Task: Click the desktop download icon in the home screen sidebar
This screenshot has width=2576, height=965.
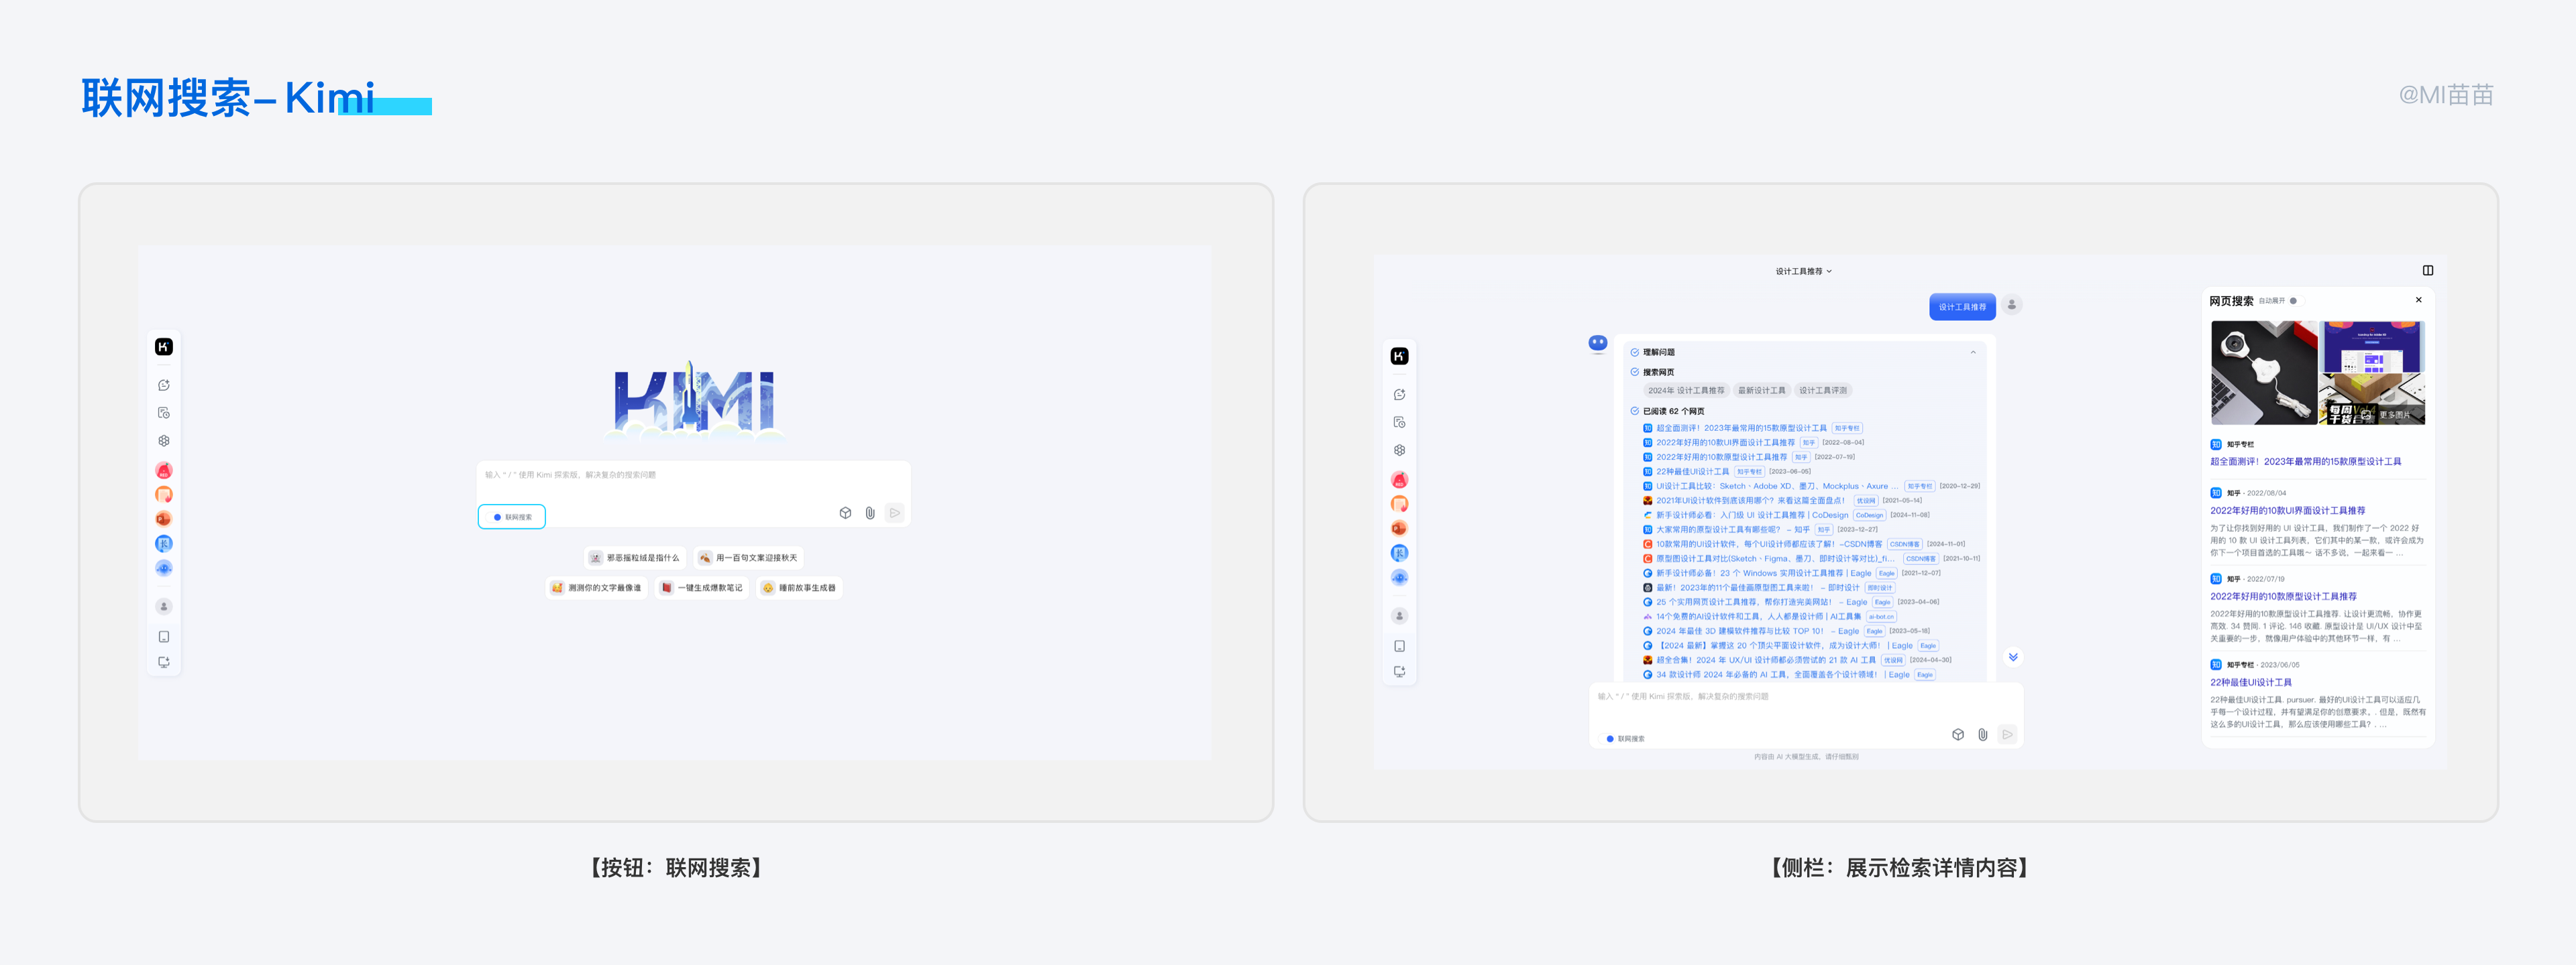Action: tap(164, 662)
